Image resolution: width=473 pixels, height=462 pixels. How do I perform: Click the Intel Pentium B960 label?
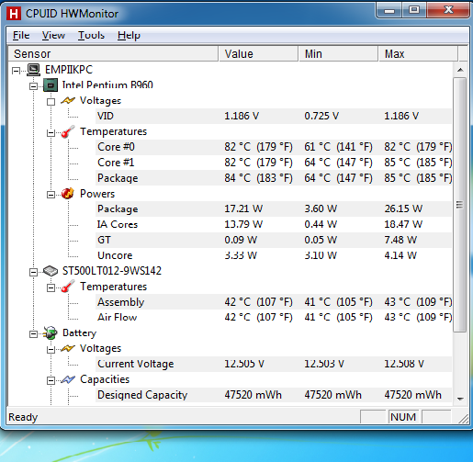[107, 85]
